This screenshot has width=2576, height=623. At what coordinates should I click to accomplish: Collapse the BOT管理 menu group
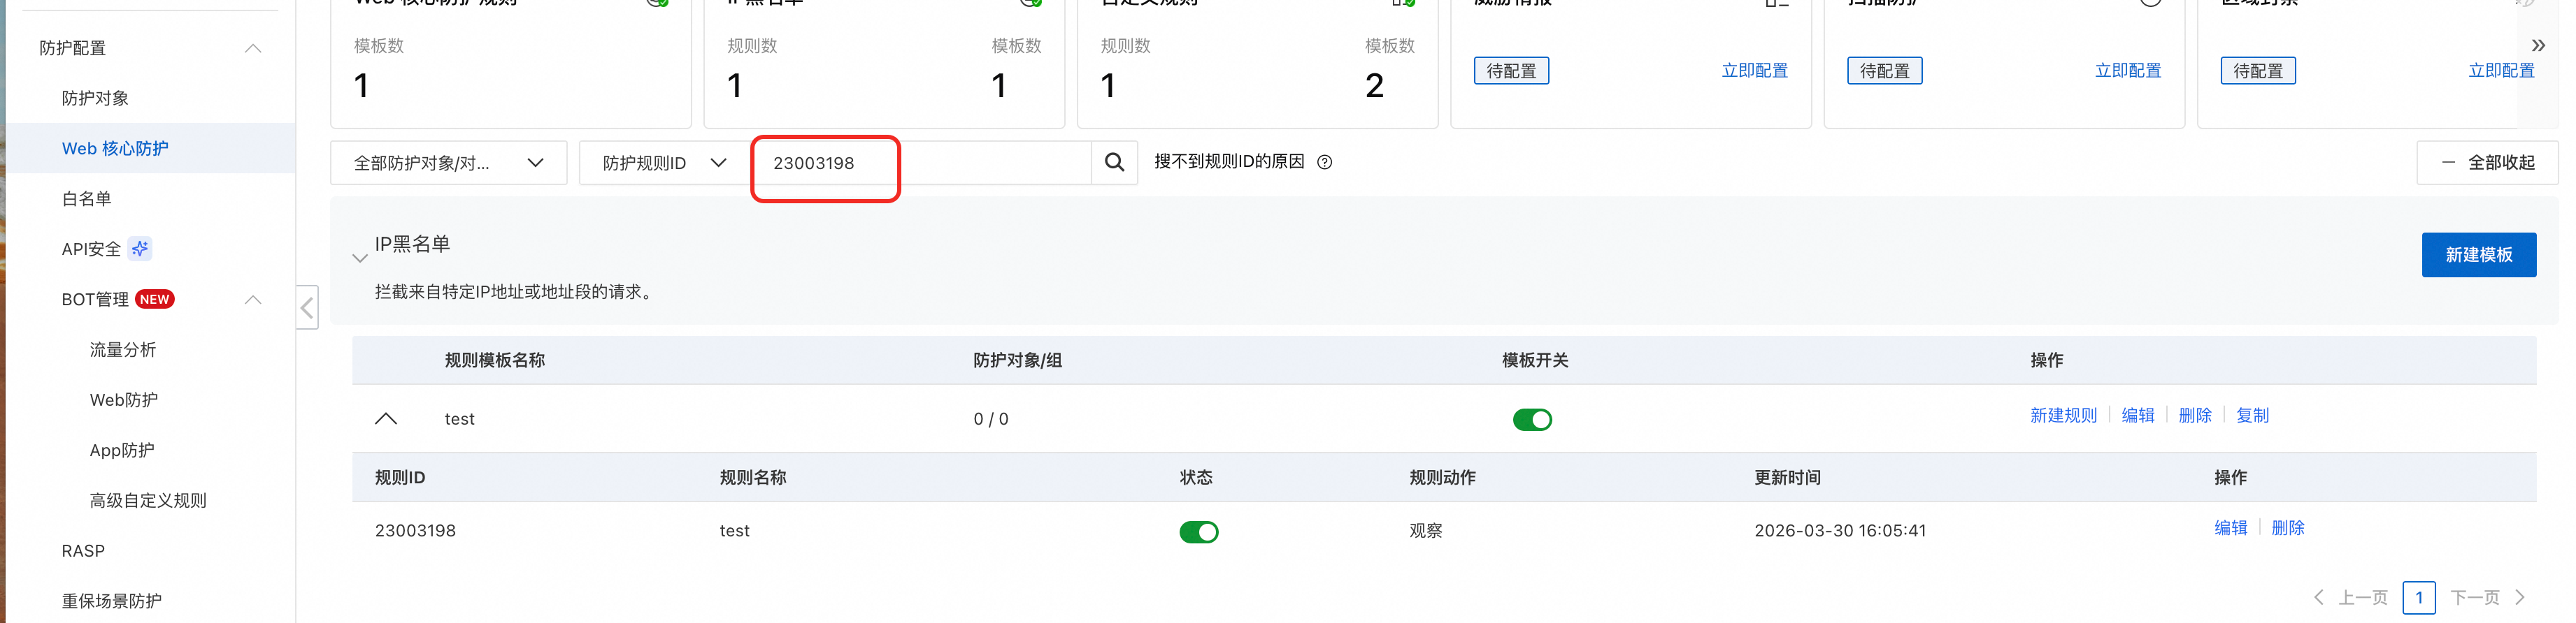click(x=253, y=300)
